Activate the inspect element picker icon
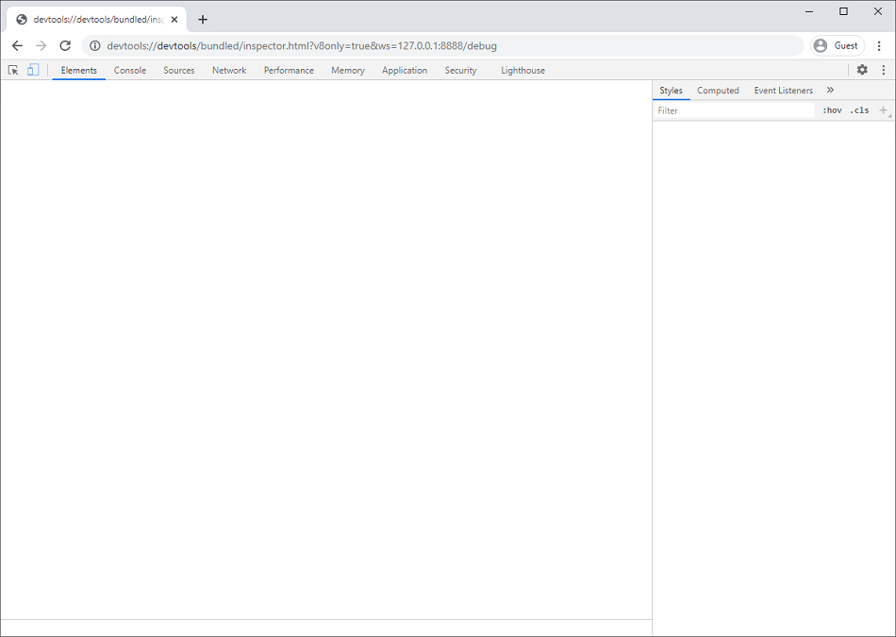 [x=13, y=70]
